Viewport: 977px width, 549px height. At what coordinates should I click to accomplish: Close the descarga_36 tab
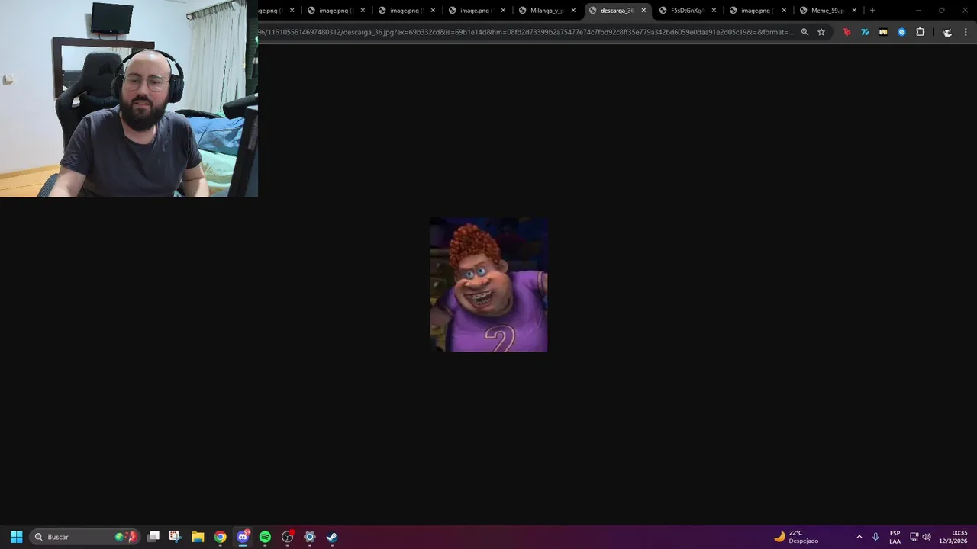click(x=643, y=11)
